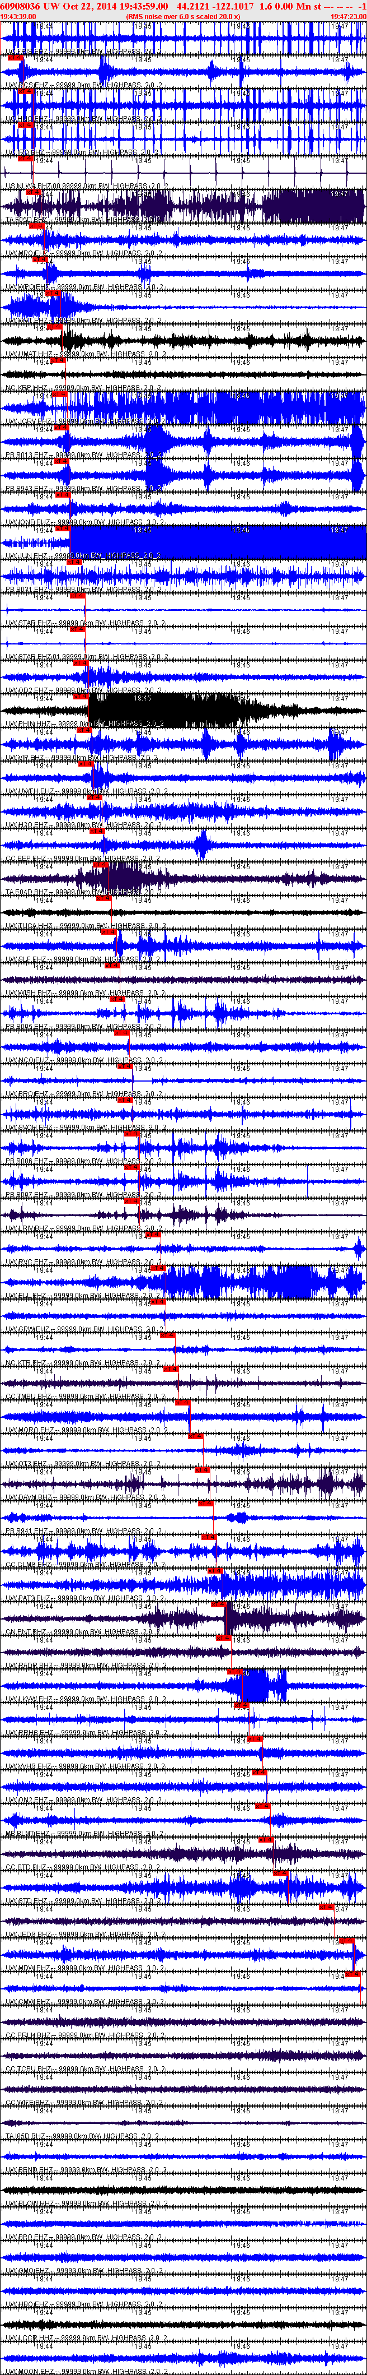
Task: Select the UW MDW EHZ station label
Action: coord(84,1968)
